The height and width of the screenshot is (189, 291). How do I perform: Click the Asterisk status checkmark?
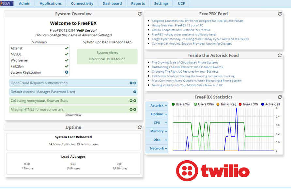(67, 48)
